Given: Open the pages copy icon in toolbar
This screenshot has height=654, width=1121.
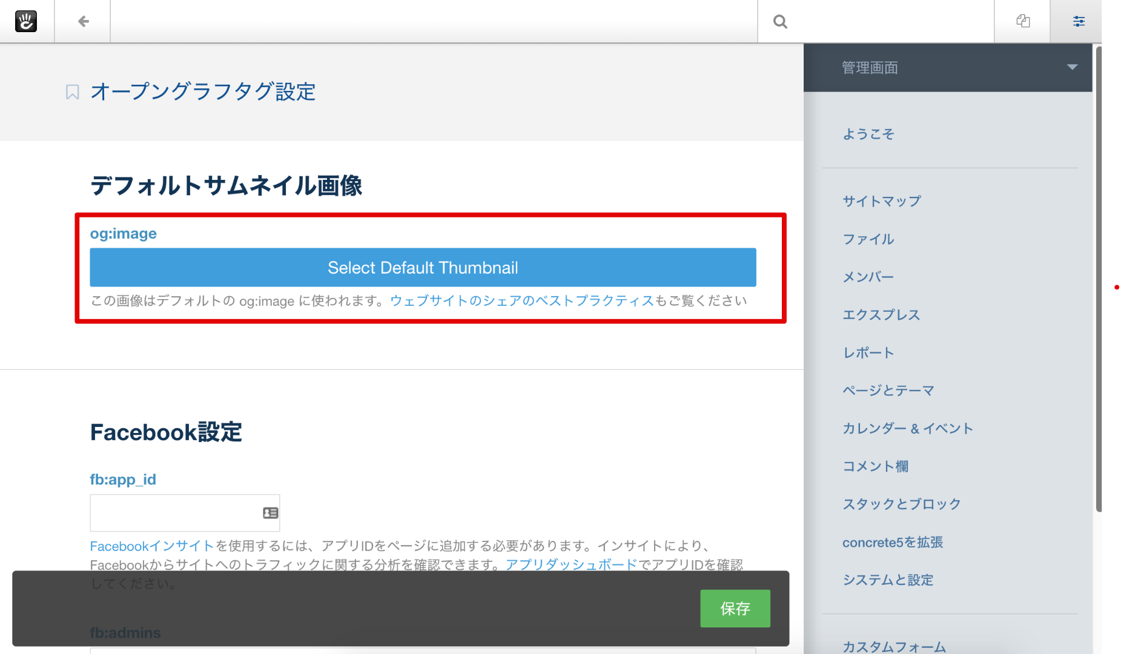Looking at the screenshot, I should (1023, 21).
